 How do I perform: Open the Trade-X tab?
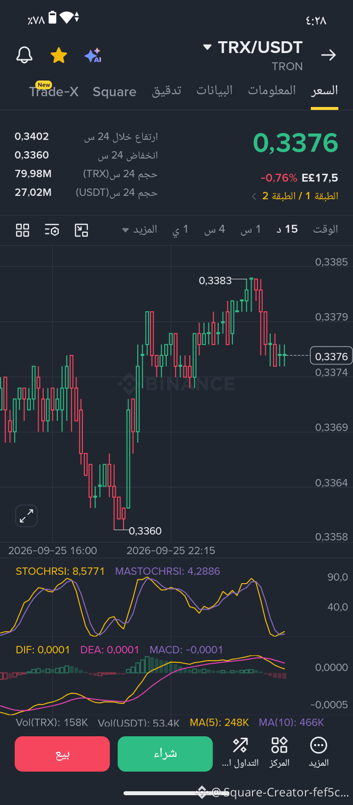[54, 91]
